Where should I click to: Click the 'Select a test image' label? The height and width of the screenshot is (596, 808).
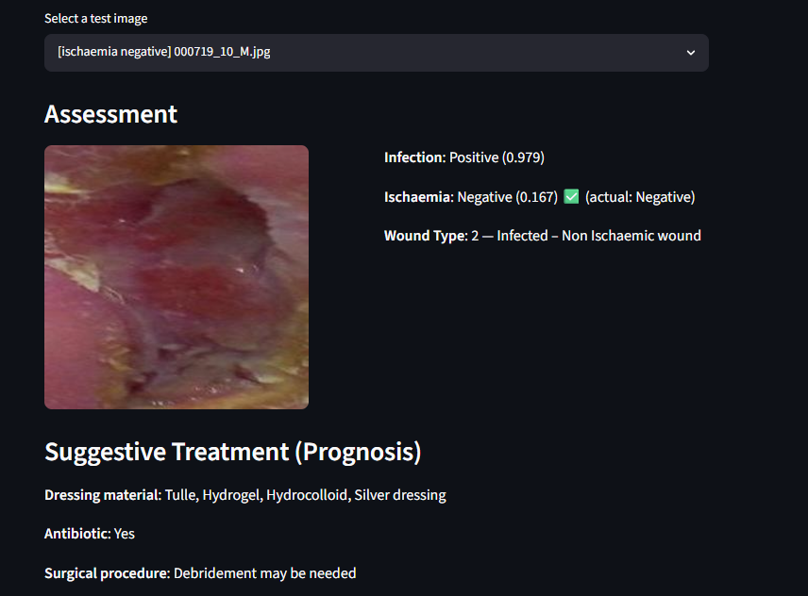[96, 19]
